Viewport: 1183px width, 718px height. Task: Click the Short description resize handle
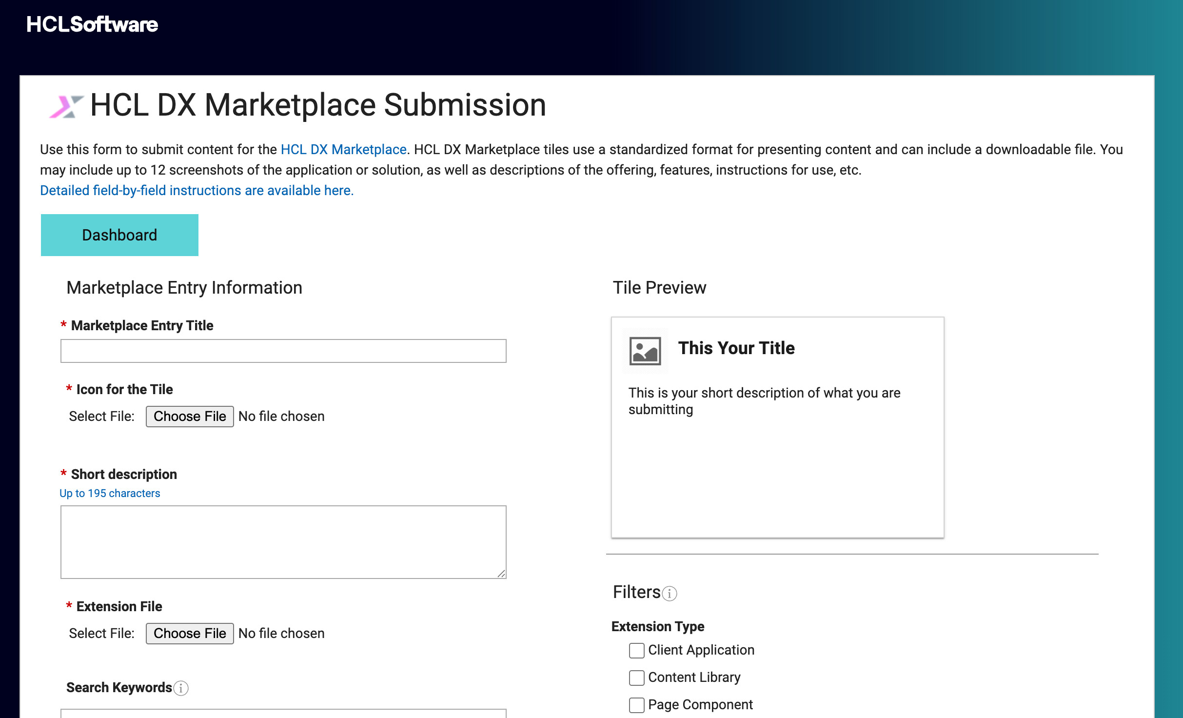[501, 574]
